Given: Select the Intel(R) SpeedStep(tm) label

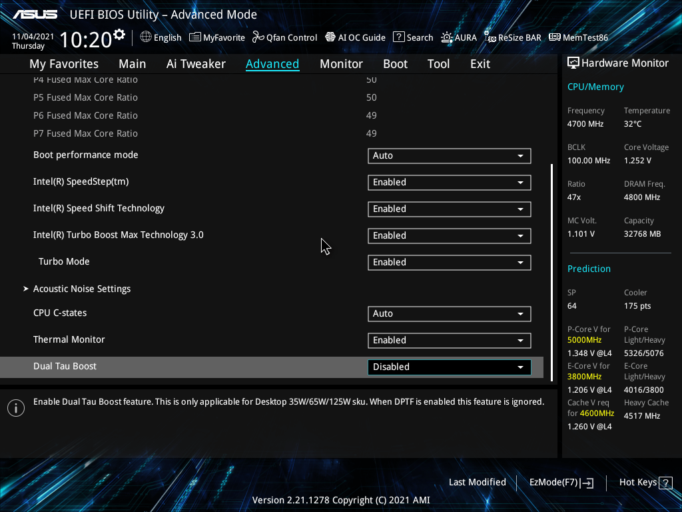Looking at the screenshot, I should [81, 181].
